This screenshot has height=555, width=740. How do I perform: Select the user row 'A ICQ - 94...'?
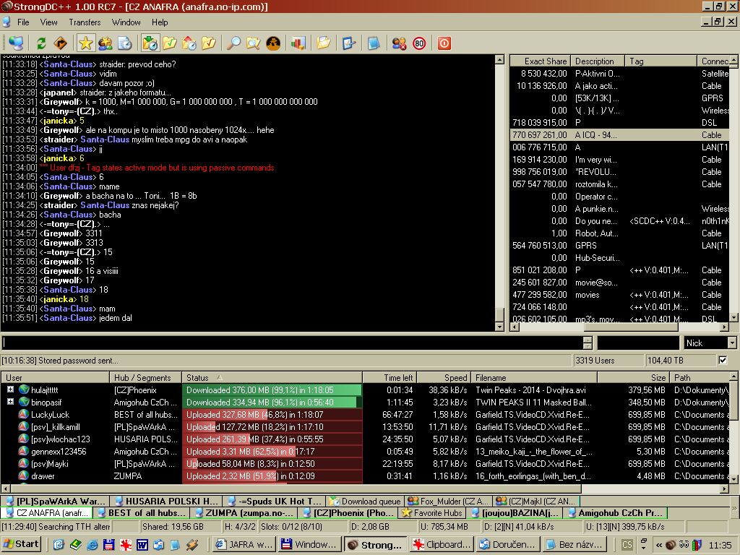(619, 135)
